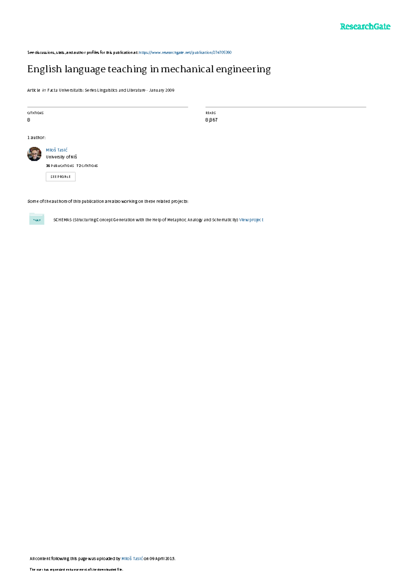The height and width of the screenshot is (582, 411).
Task: Click the Facta Universitatis journal name
Action: [96, 90]
